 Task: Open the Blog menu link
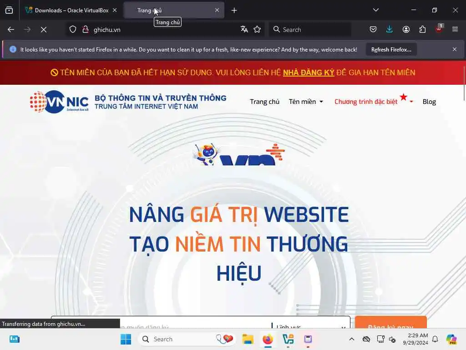[429, 102]
